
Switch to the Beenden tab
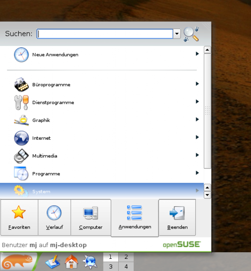177,218
